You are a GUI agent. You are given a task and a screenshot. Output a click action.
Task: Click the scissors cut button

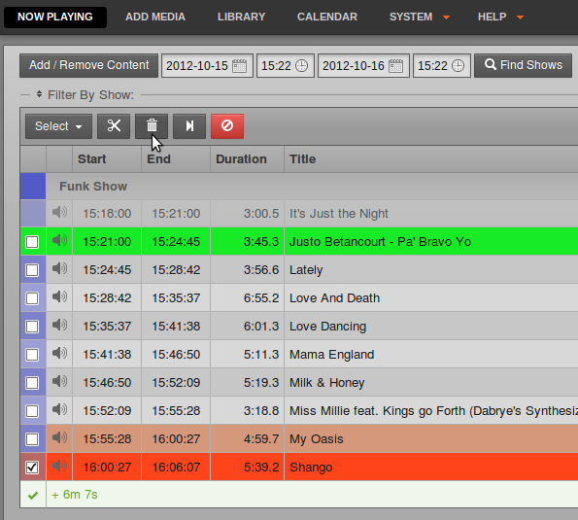pos(114,126)
